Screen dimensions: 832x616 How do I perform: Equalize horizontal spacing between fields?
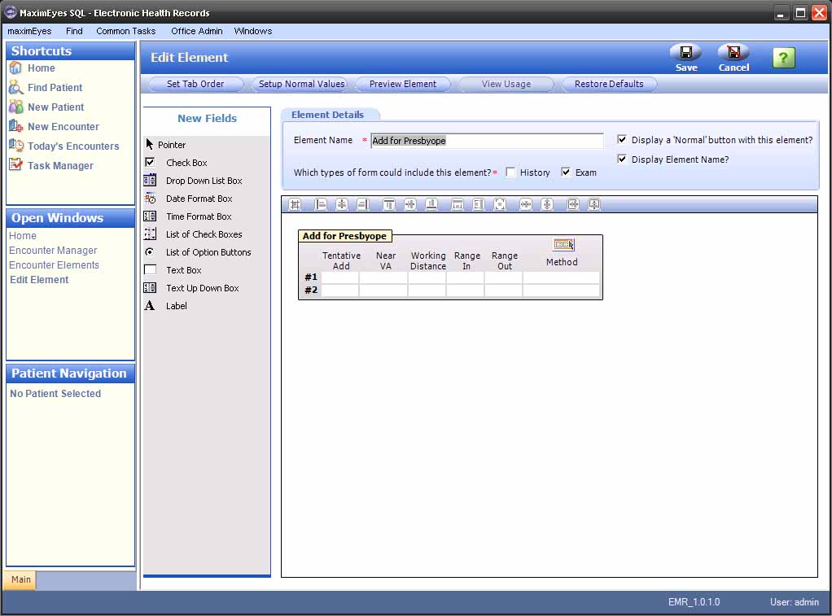(526, 204)
